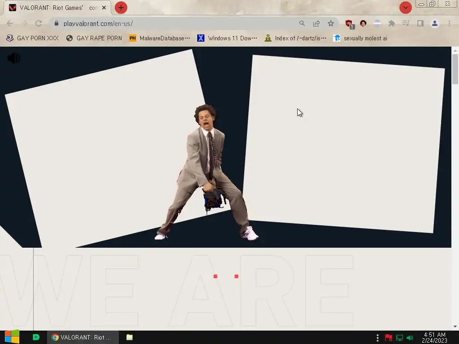The width and height of the screenshot is (459, 344).
Task: Open the Windows 11 Dow… bookmark
Action: coord(227,39)
